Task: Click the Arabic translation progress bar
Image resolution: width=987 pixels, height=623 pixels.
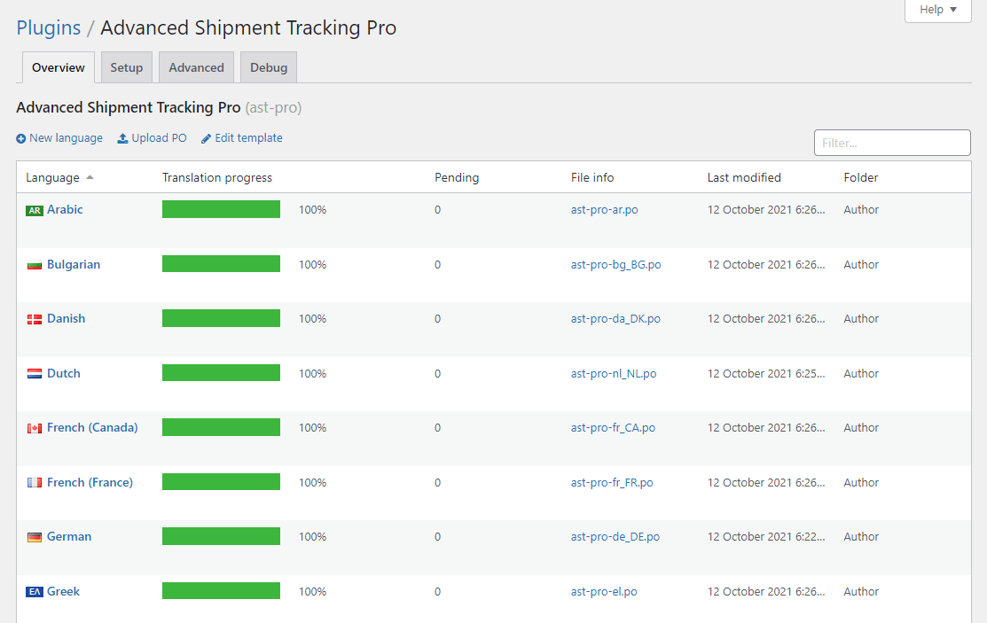Action: [x=221, y=209]
